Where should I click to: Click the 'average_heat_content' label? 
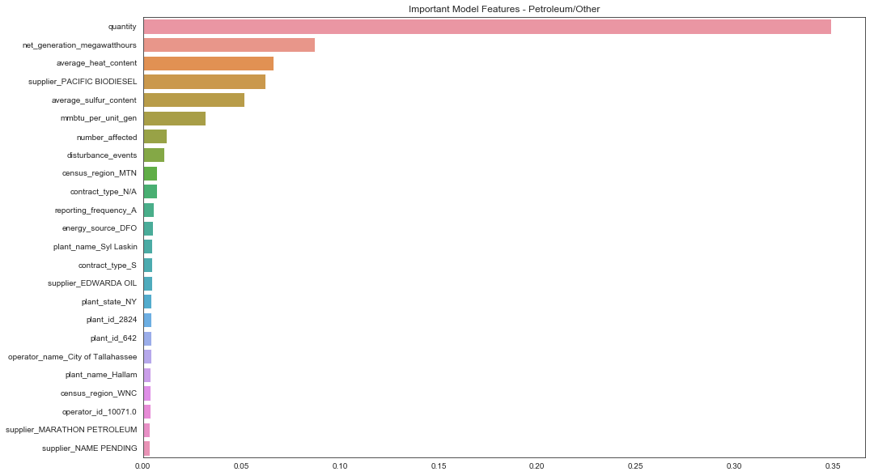[96, 63]
